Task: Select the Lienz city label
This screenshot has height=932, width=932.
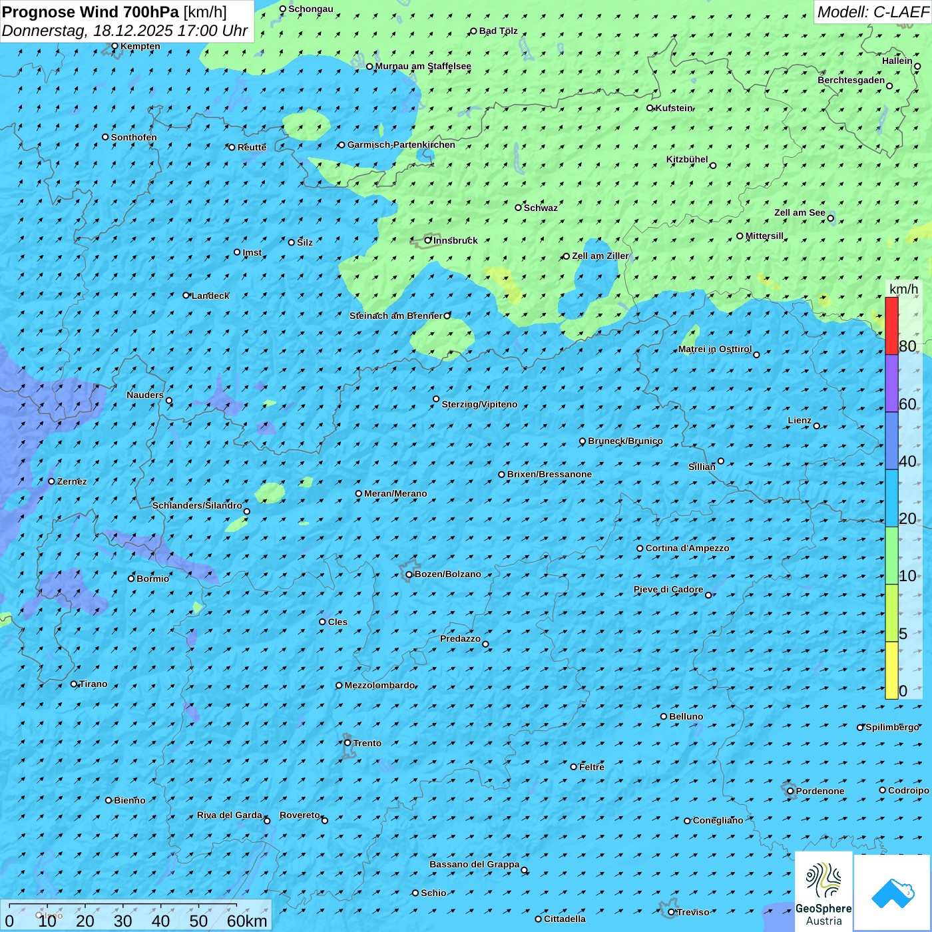Action: [x=800, y=420]
